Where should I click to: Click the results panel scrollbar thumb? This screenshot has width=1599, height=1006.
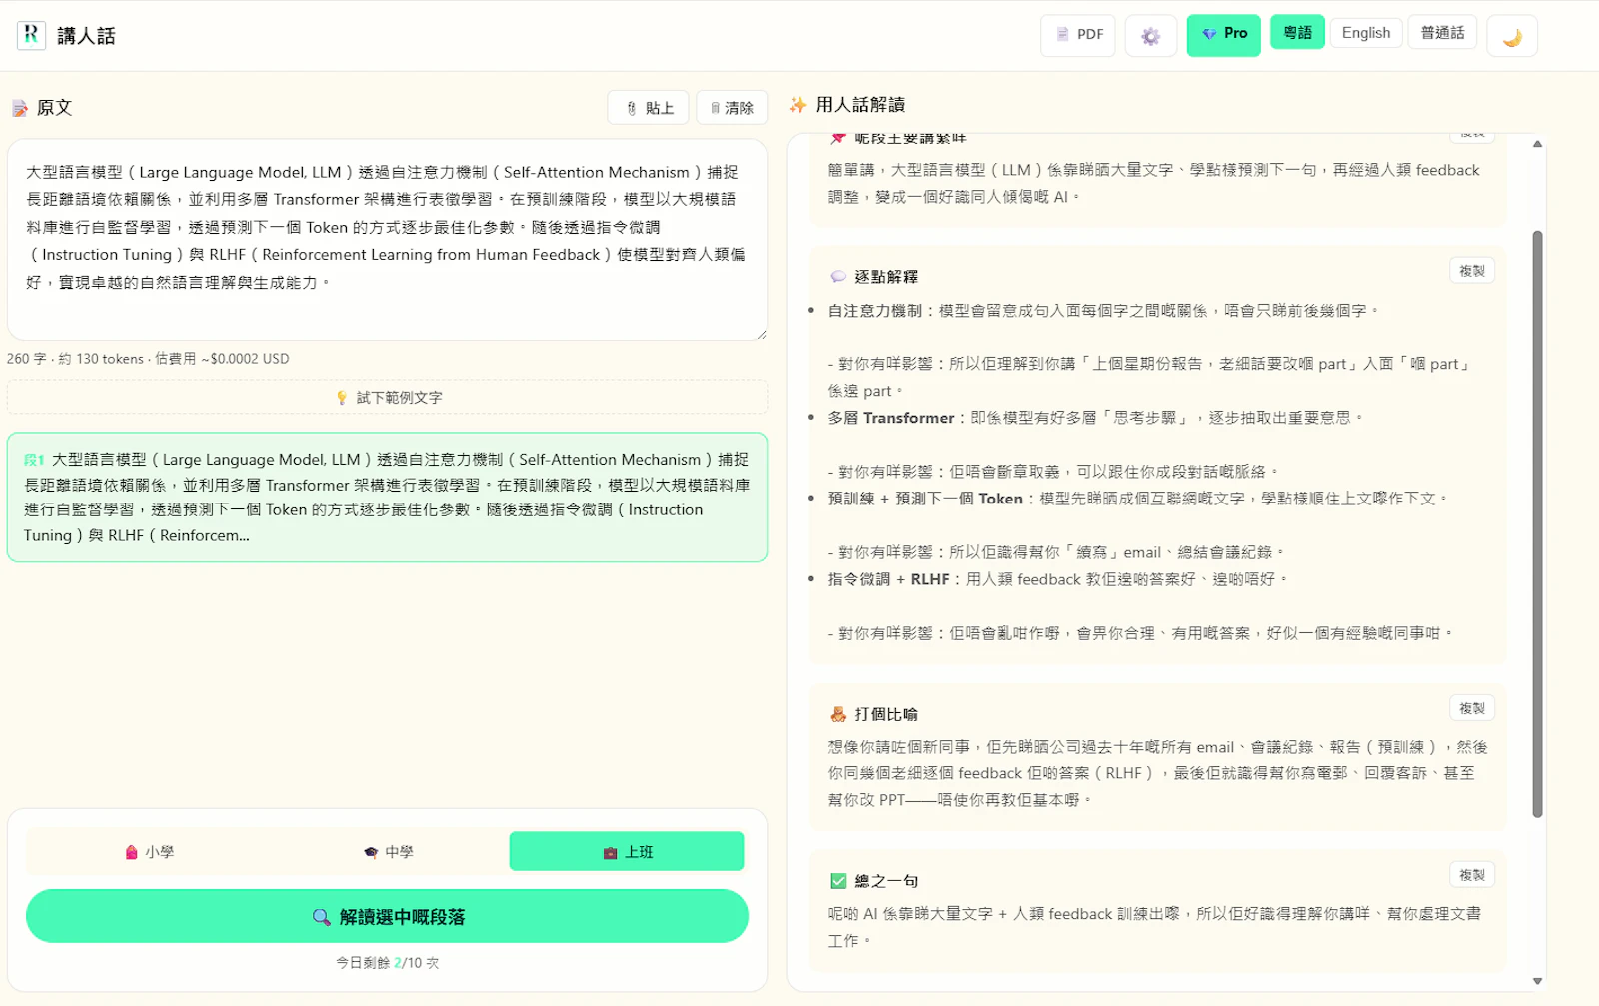(1537, 524)
